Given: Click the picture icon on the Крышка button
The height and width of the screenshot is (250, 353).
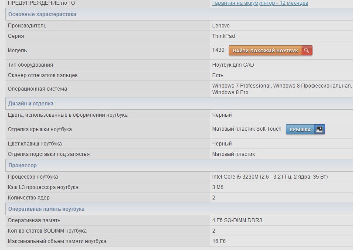Looking at the screenshot, I should pyautogui.click(x=319, y=129).
